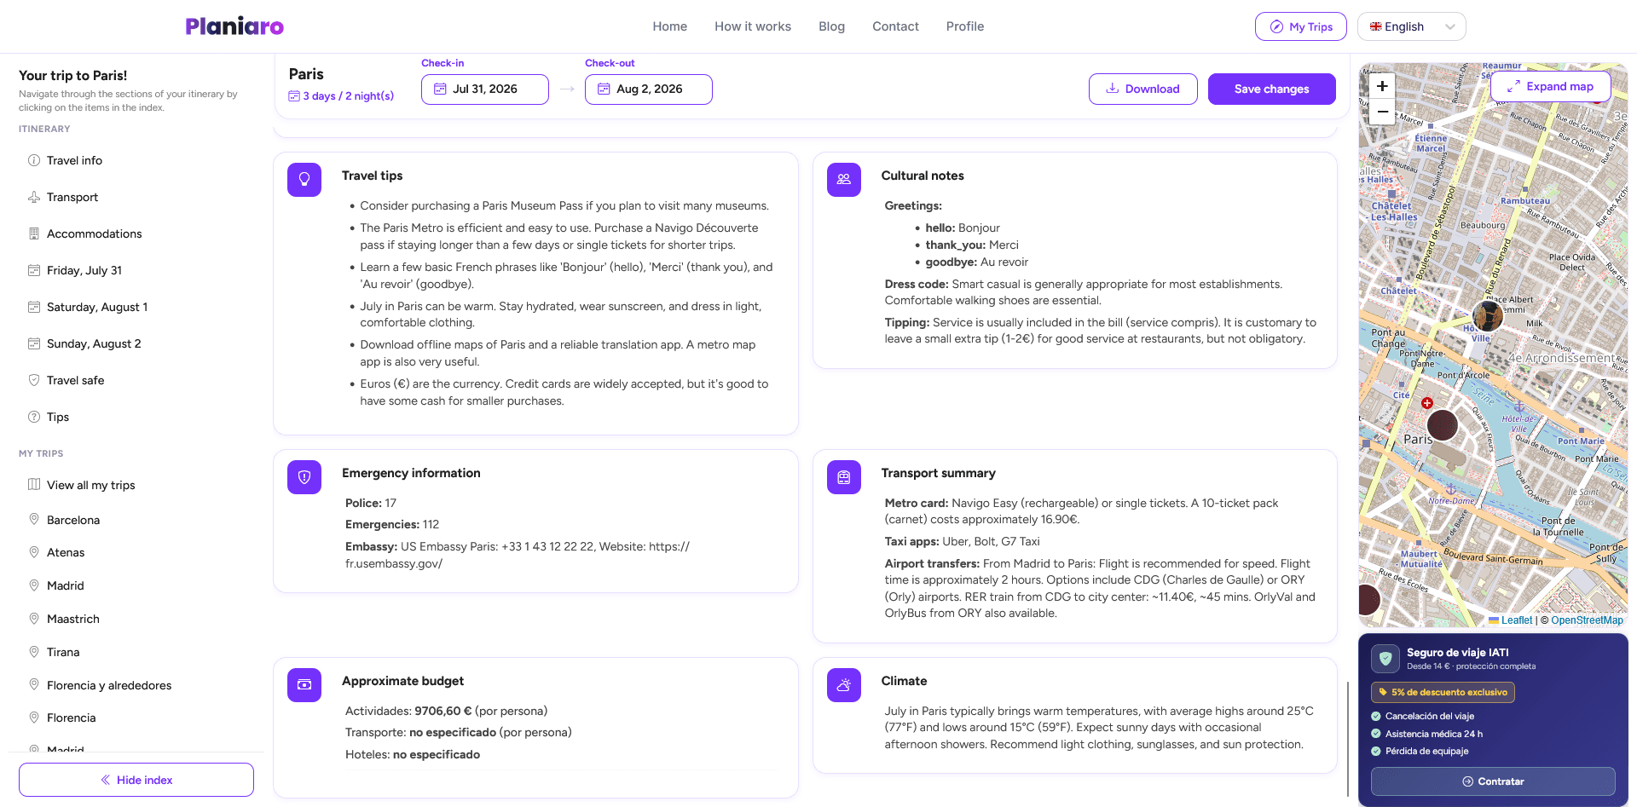
Task: Click the Climate weather icon
Action: (x=844, y=685)
